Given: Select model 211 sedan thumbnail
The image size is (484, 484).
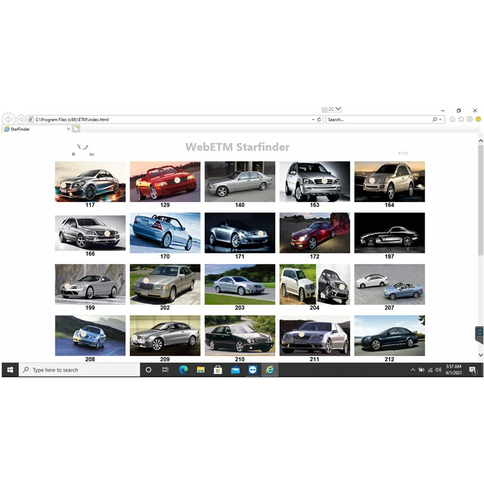Looking at the screenshot, I should (315, 336).
